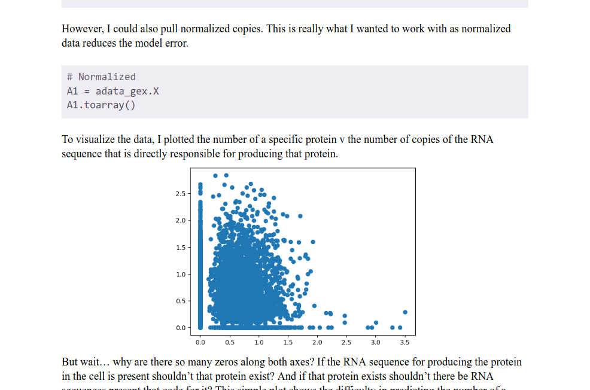Click the scatter plot image
The image size is (590, 390).
(295, 256)
